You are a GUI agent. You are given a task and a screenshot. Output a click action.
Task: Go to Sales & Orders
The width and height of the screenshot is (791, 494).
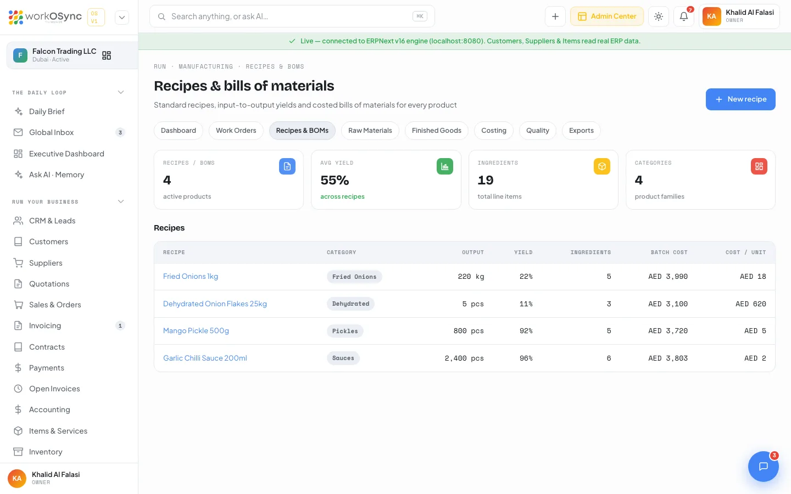(x=69, y=305)
